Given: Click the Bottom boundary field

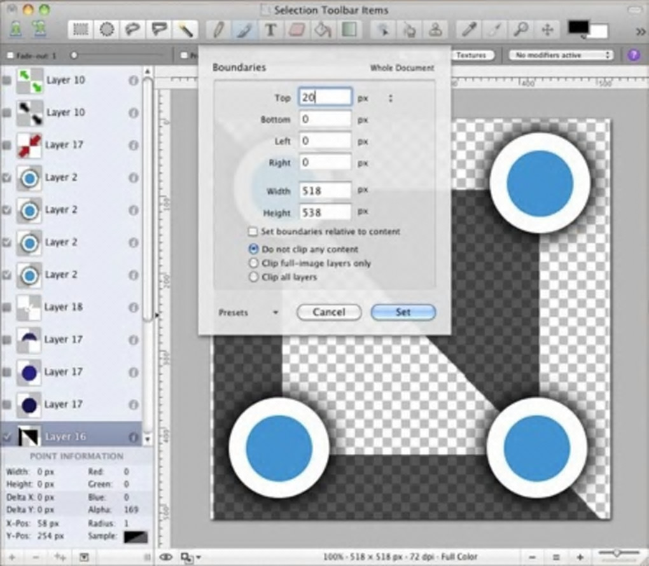Looking at the screenshot, I should coord(325,119).
